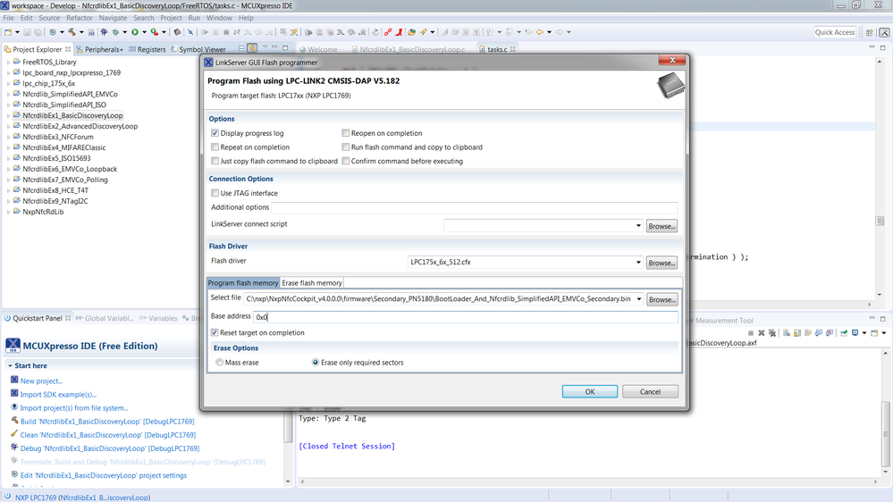
Task: Open the Select file history dropdown arrow
Action: [639, 299]
